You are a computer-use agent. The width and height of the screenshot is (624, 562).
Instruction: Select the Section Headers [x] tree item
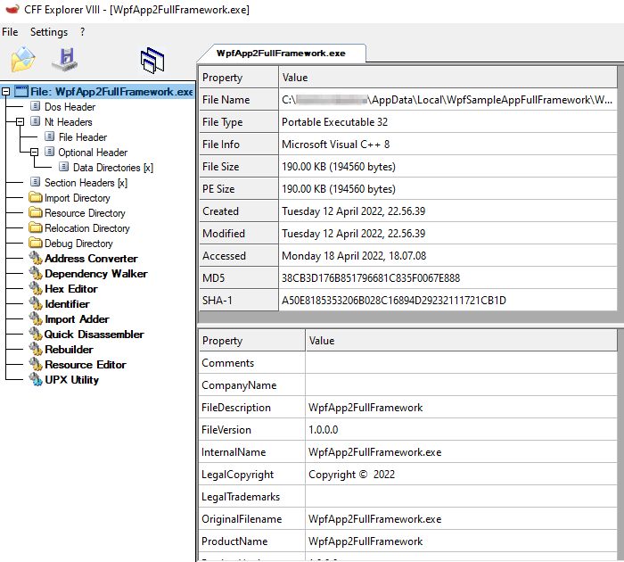coord(86,183)
